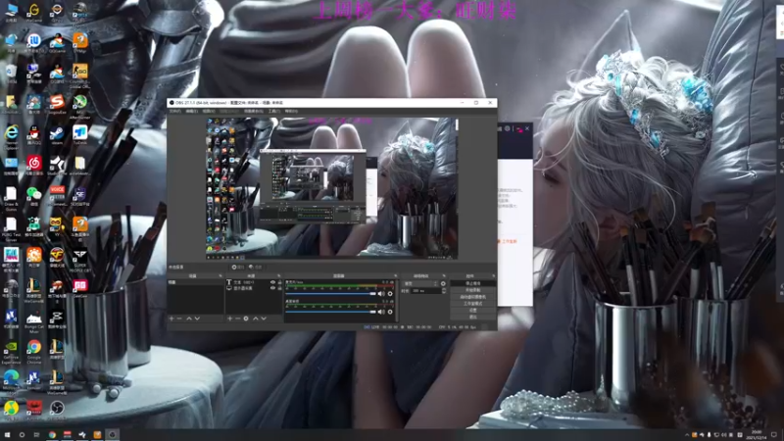This screenshot has height=441, width=784.
Task: Open the Help menu in OBS menu bar
Action: (x=291, y=111)
